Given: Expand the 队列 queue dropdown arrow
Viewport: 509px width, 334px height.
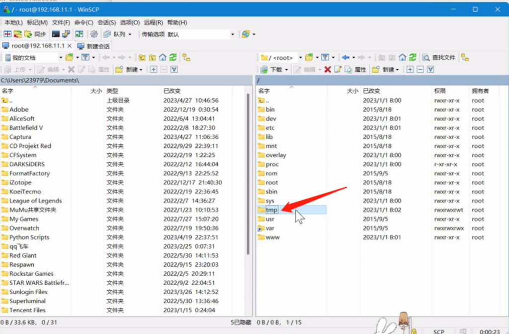Looking at the screenshot, I should pos(130,34).
